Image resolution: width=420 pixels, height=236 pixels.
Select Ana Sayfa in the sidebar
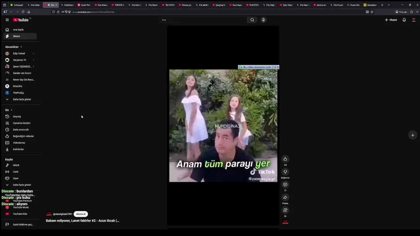(20, 29)
